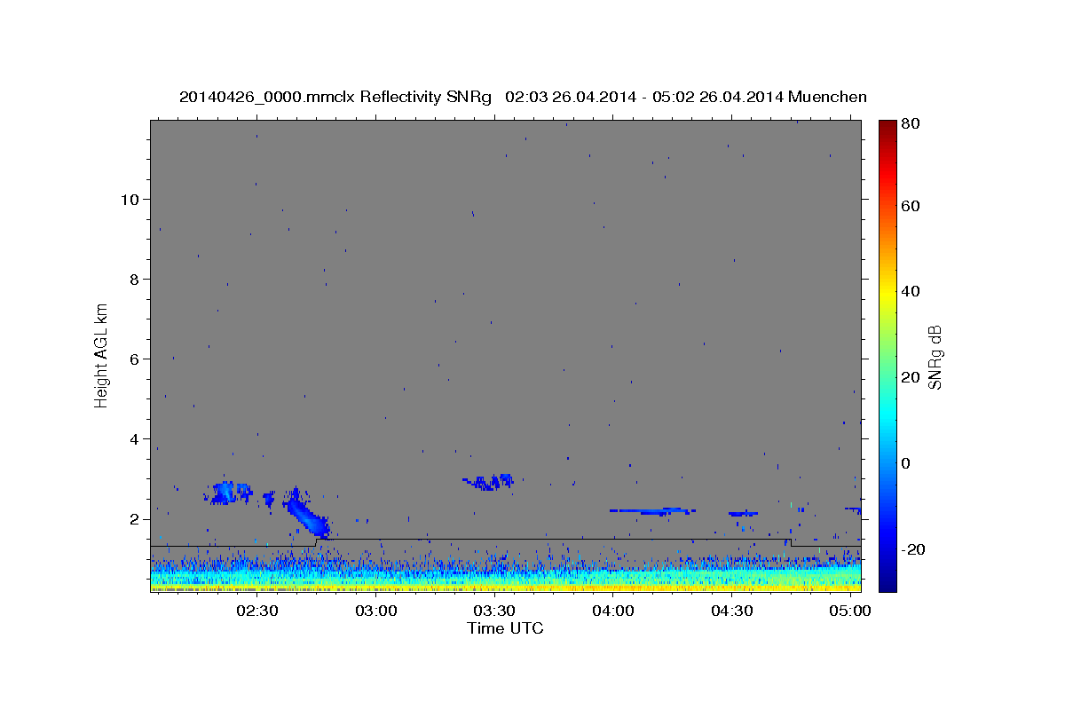Click the height tick label 8
Screen dimensions: 1065x710
point(133,280)
